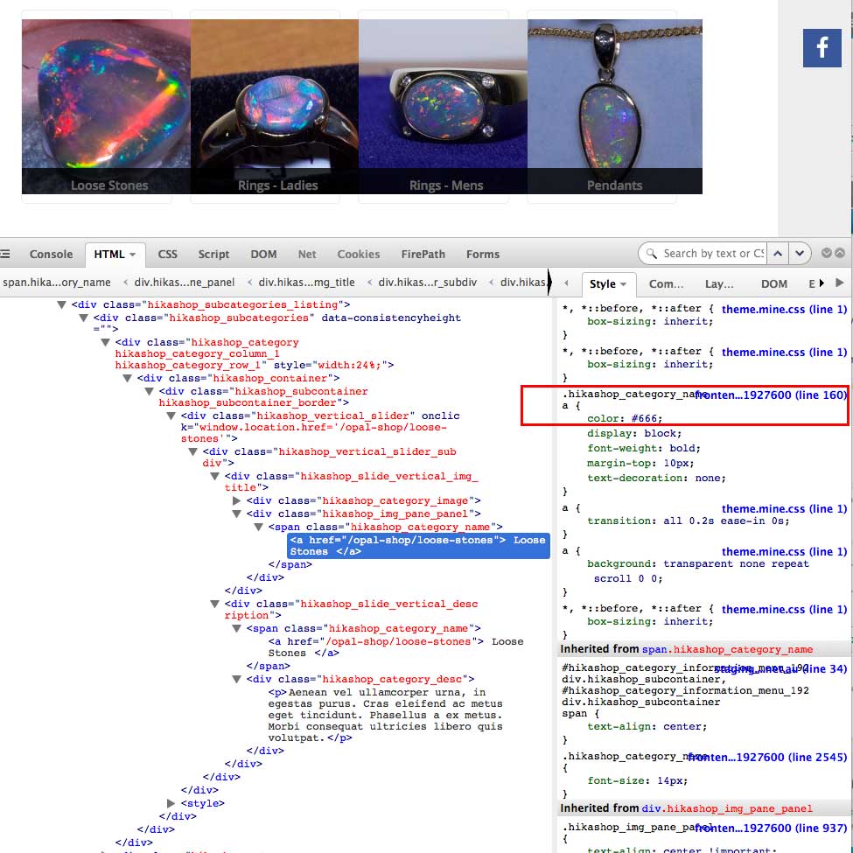This screenshot has height=853, width=853.
Task: Expand the style element node
Action: 171,803
